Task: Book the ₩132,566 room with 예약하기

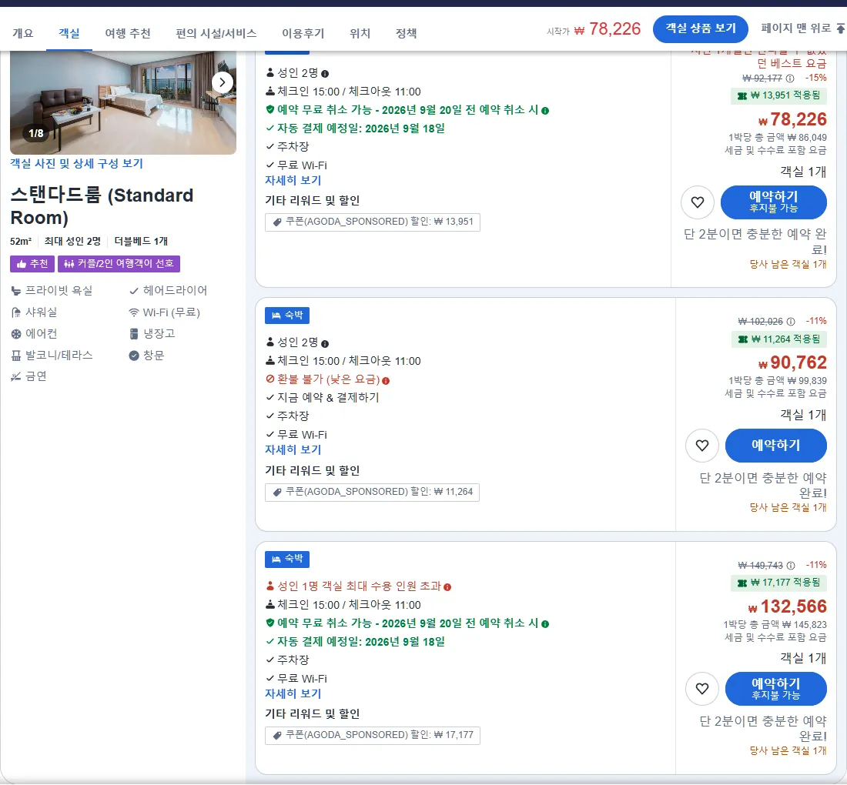Action: point(775,689)
